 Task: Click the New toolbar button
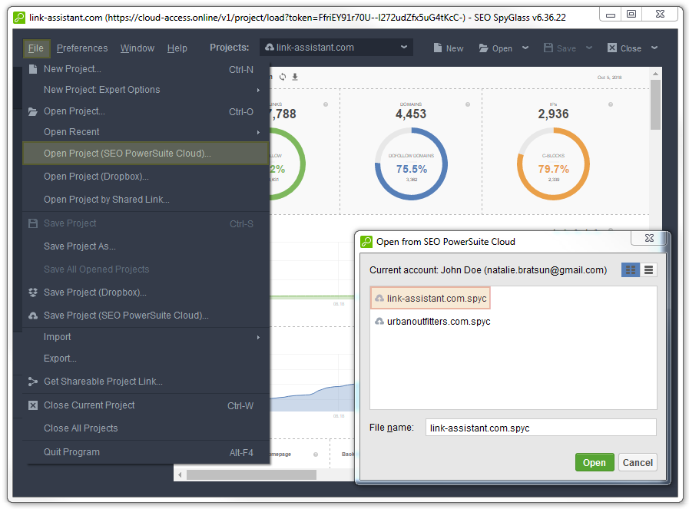(449, 48)
